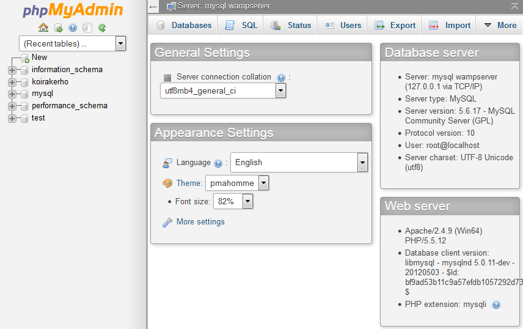This screenshot has height=329, width=523.
Task: Click the collation list icon
Action: [x=167, y=78]
